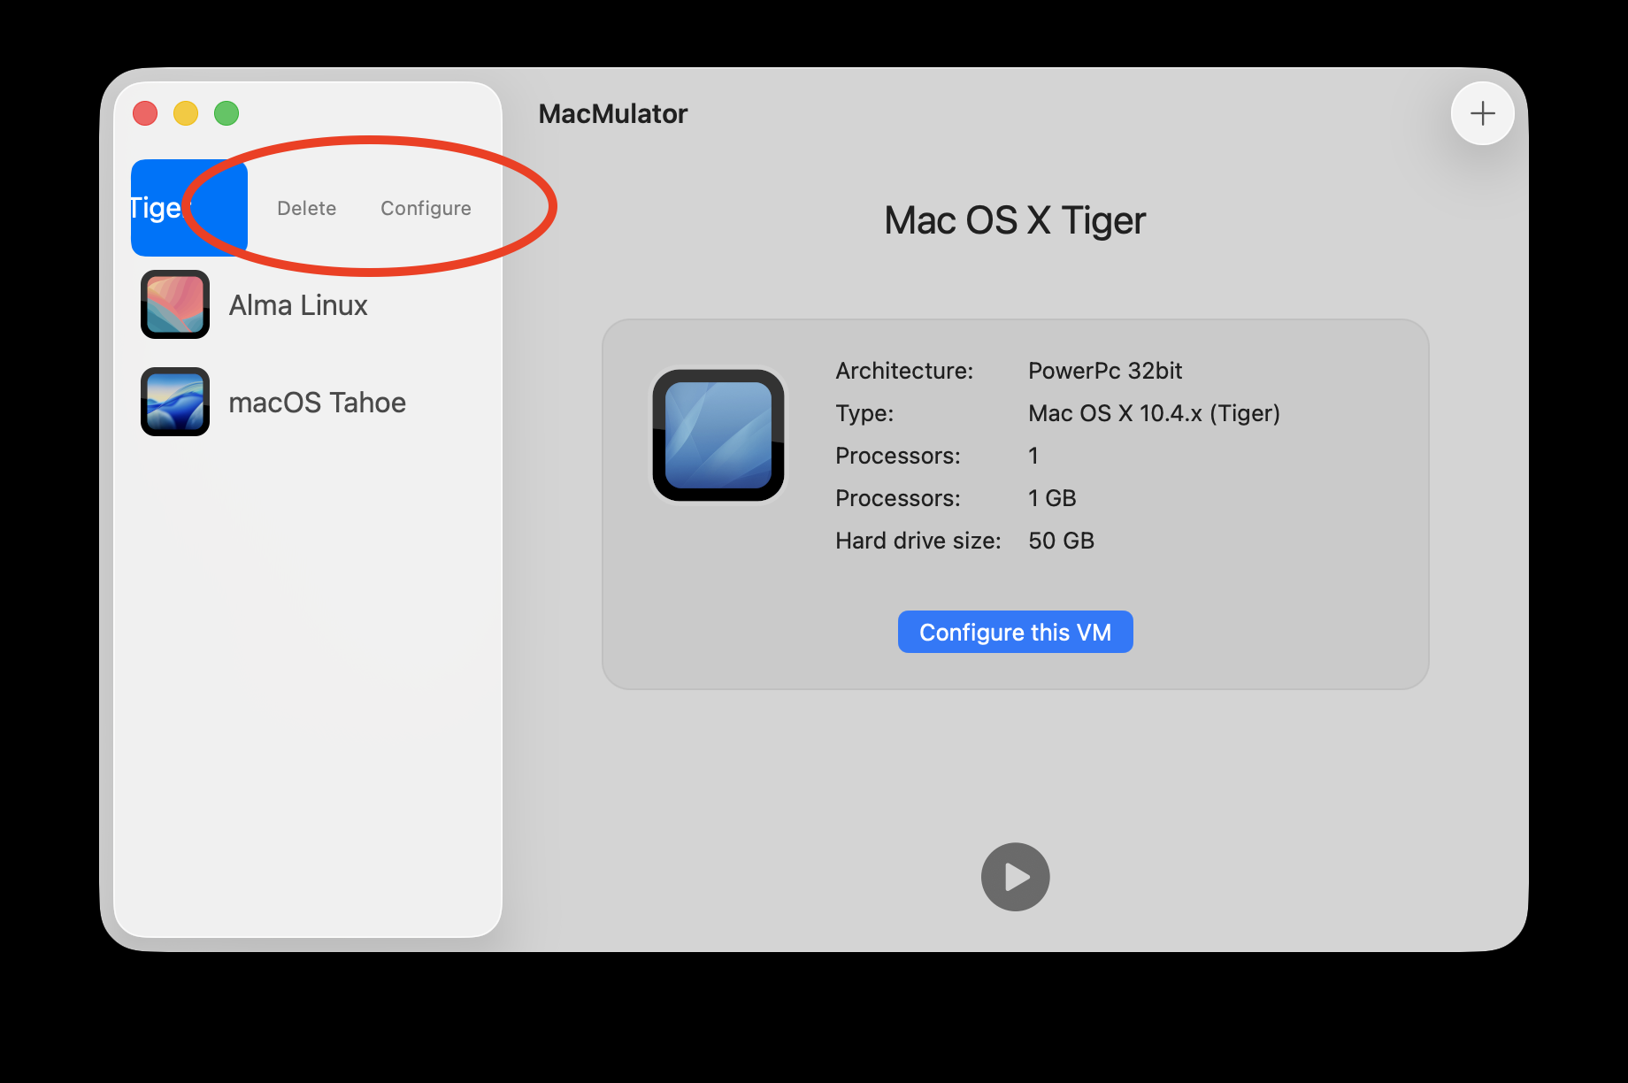Select macOS Tahoe in the sidebar

coord(308,402)
